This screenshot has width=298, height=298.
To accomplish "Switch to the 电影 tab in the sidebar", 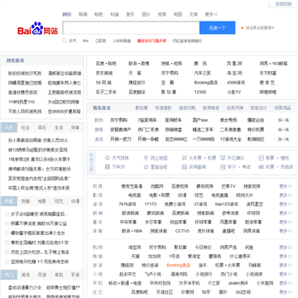I will pos(42,201).
